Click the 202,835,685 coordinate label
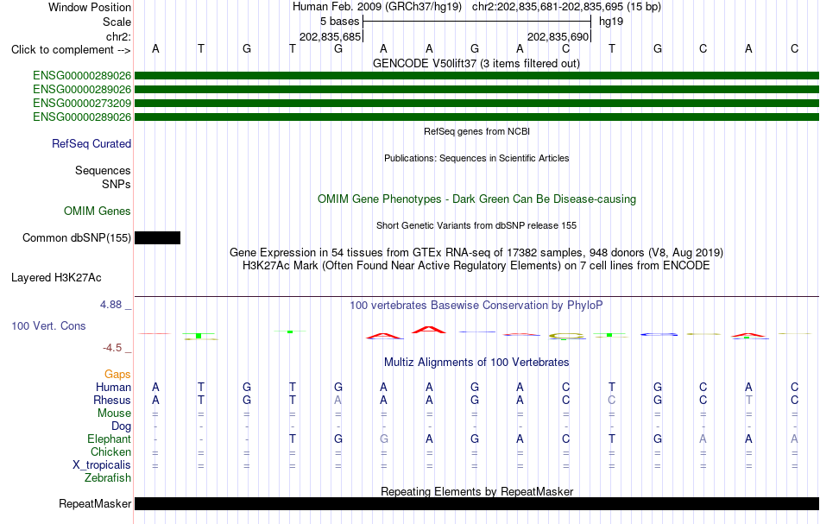Viewport: 820px width, 524px height. point(330,36)
